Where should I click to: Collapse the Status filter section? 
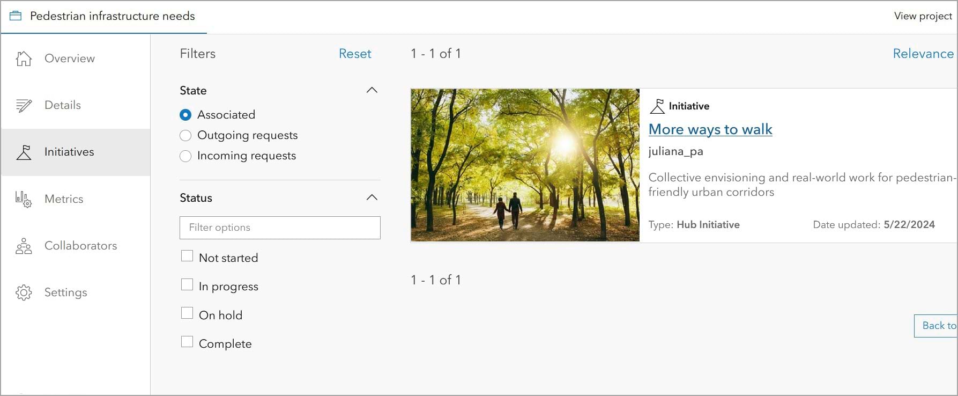[x=372, y=197]
